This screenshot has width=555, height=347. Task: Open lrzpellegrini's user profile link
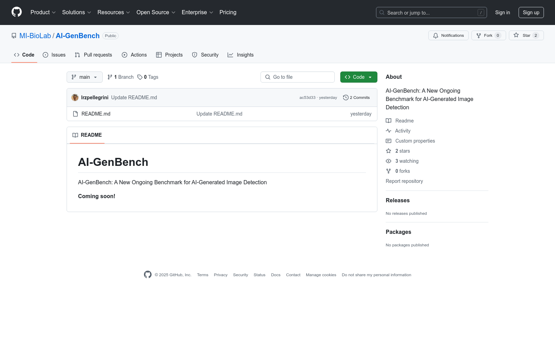(95, 98)
